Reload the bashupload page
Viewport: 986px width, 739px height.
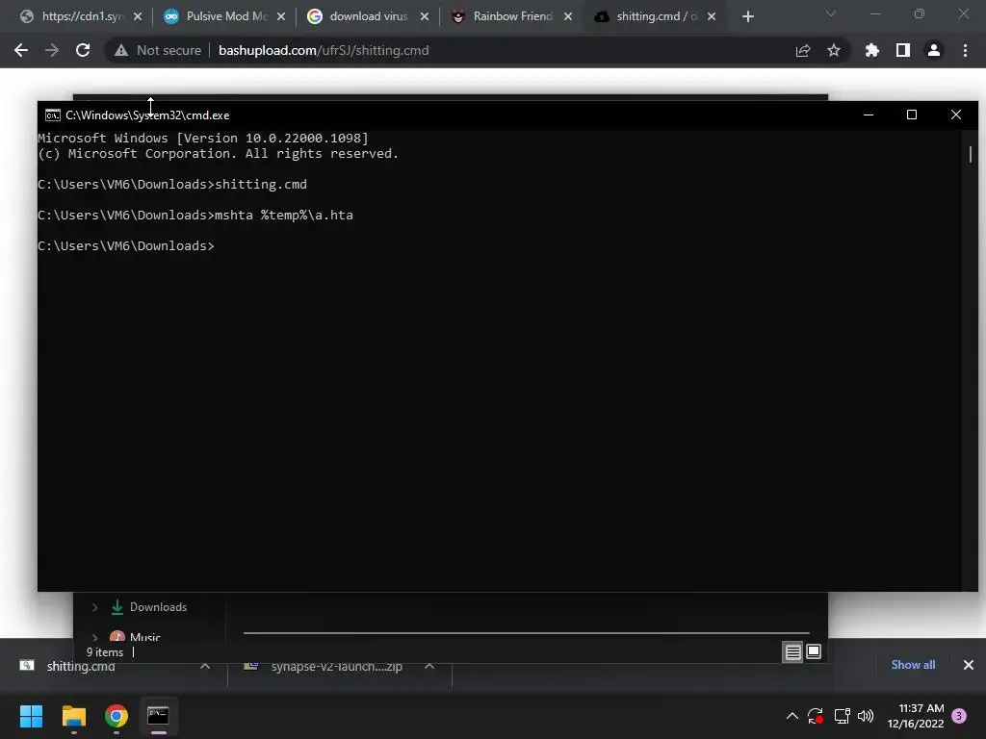point(83,50)
